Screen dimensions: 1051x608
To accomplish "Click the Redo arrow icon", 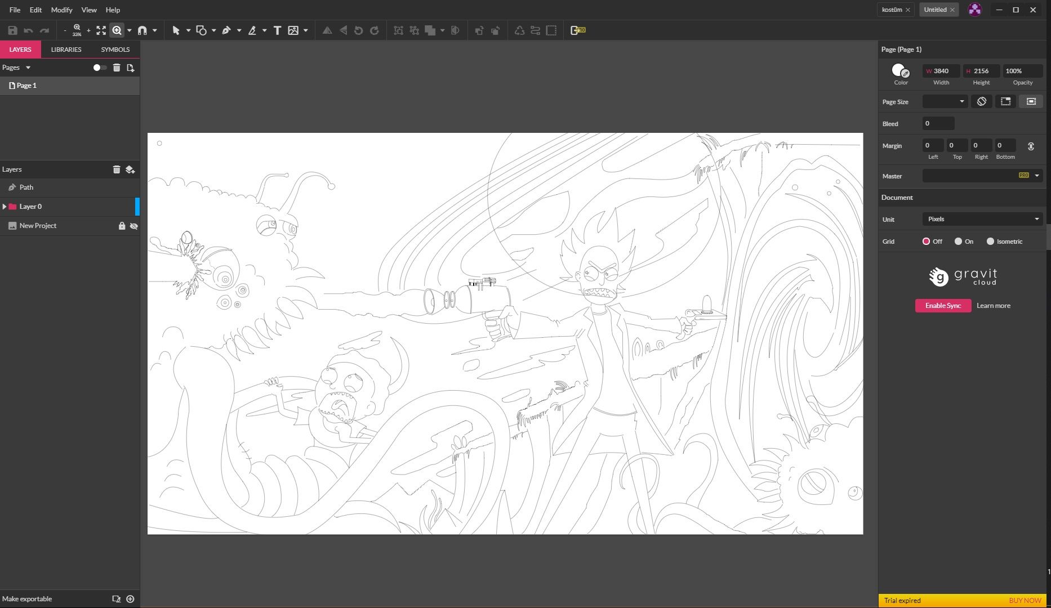I will tap(44, 30).
